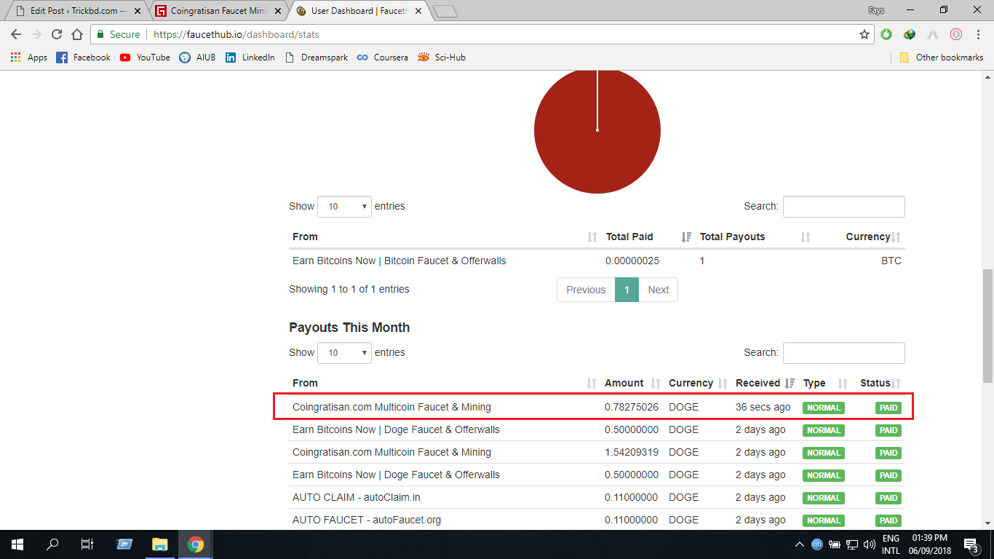The image size is (994, 559).
Task: Click the Payouts This Month search field
Action: 843,353
